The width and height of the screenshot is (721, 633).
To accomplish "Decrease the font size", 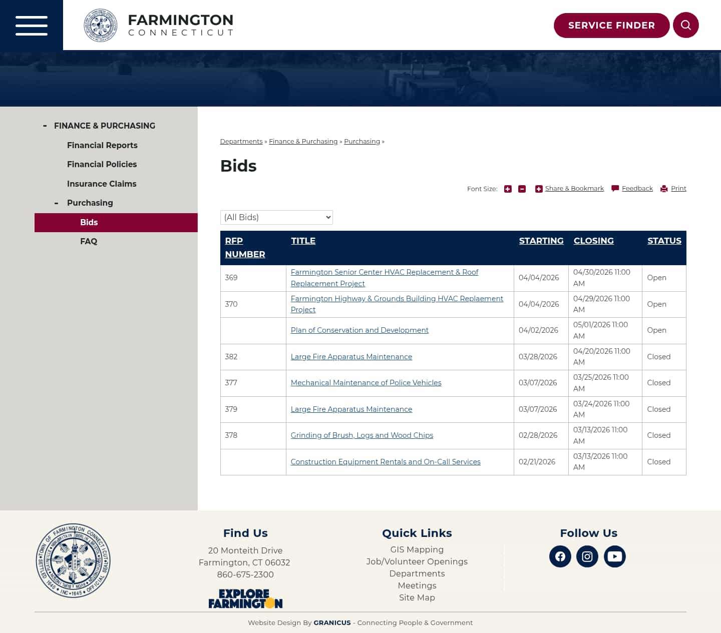I will tap(522, 189).
